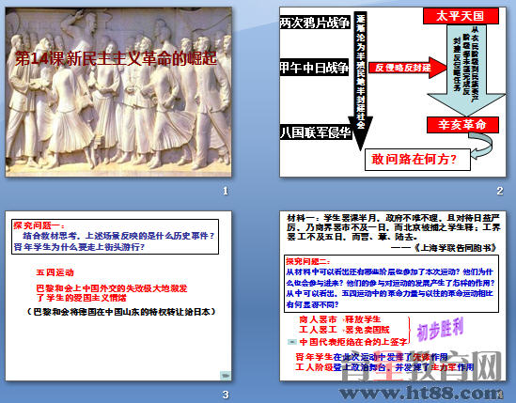
Task: Open slide 4 thumbnail starting with 材料一
Action: [393, 296]
